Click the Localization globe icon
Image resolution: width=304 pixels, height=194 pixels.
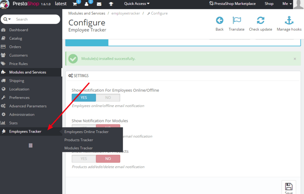3,89
